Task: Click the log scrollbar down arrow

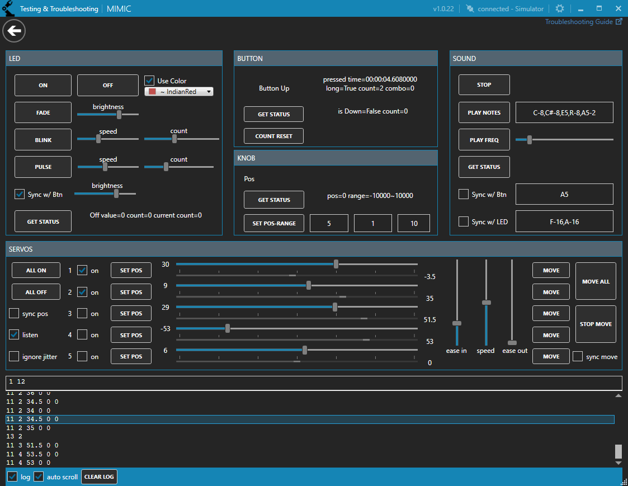Action: pyautogui.click(x=618, y=463)
